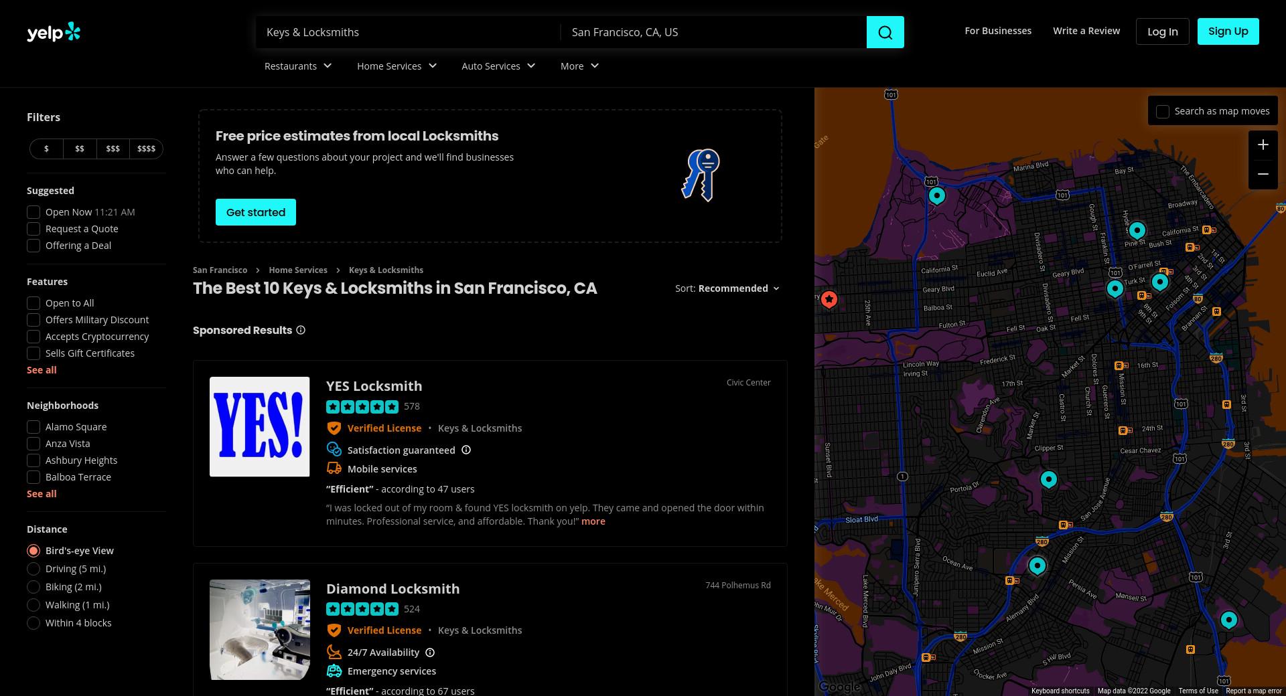Click the Emergency services icon
Image resolution: width=1286 pixels, height=696 pixels.
point(334,671)
